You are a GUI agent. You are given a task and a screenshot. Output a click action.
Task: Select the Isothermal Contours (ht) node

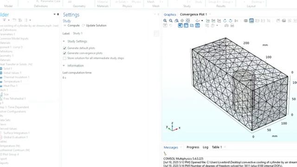click(x=15, y=150)
